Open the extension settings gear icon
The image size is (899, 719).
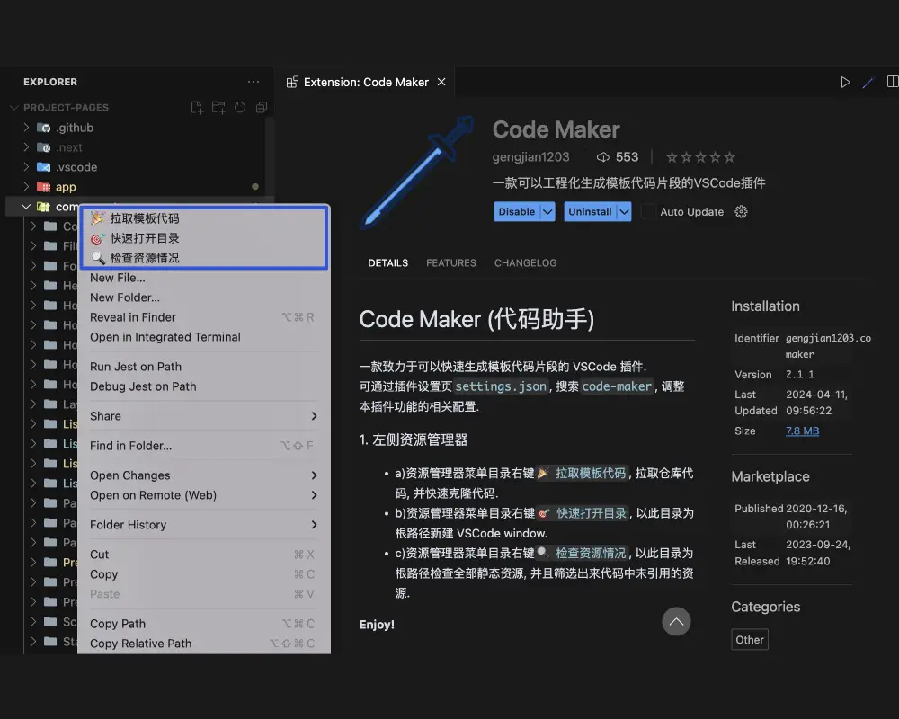(741, 212)
